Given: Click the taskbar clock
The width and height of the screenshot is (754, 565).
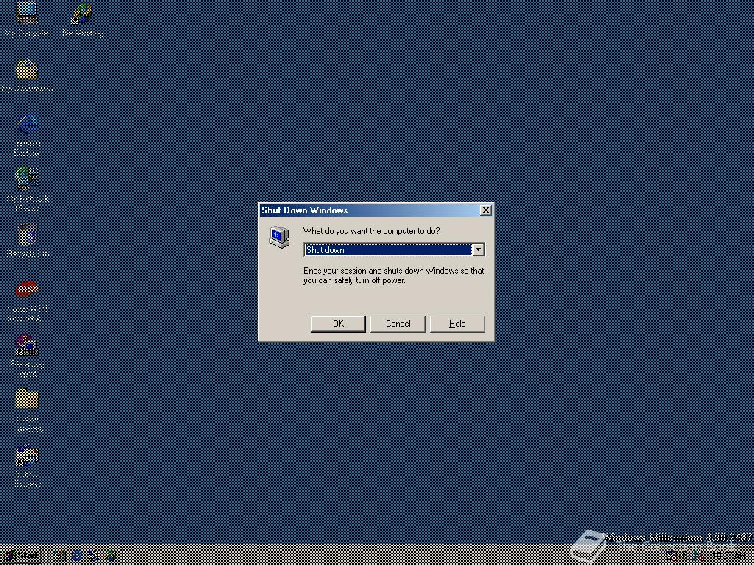Looking at the screenshot, I should pos(729,556).
